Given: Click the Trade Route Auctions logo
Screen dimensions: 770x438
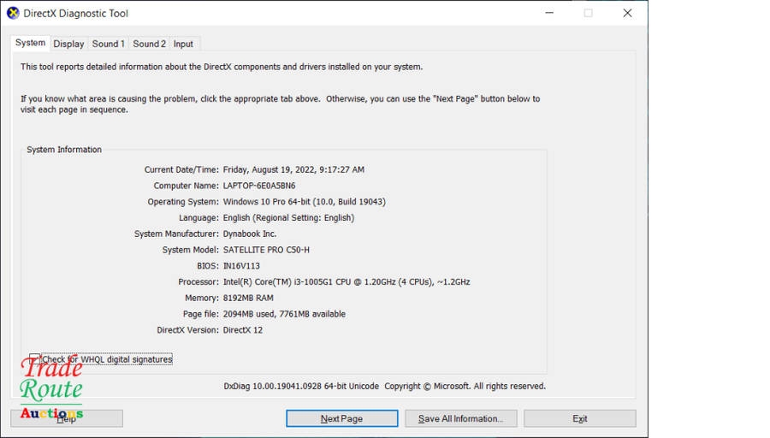Looking at the screenshot, I should tap(51, 389).
